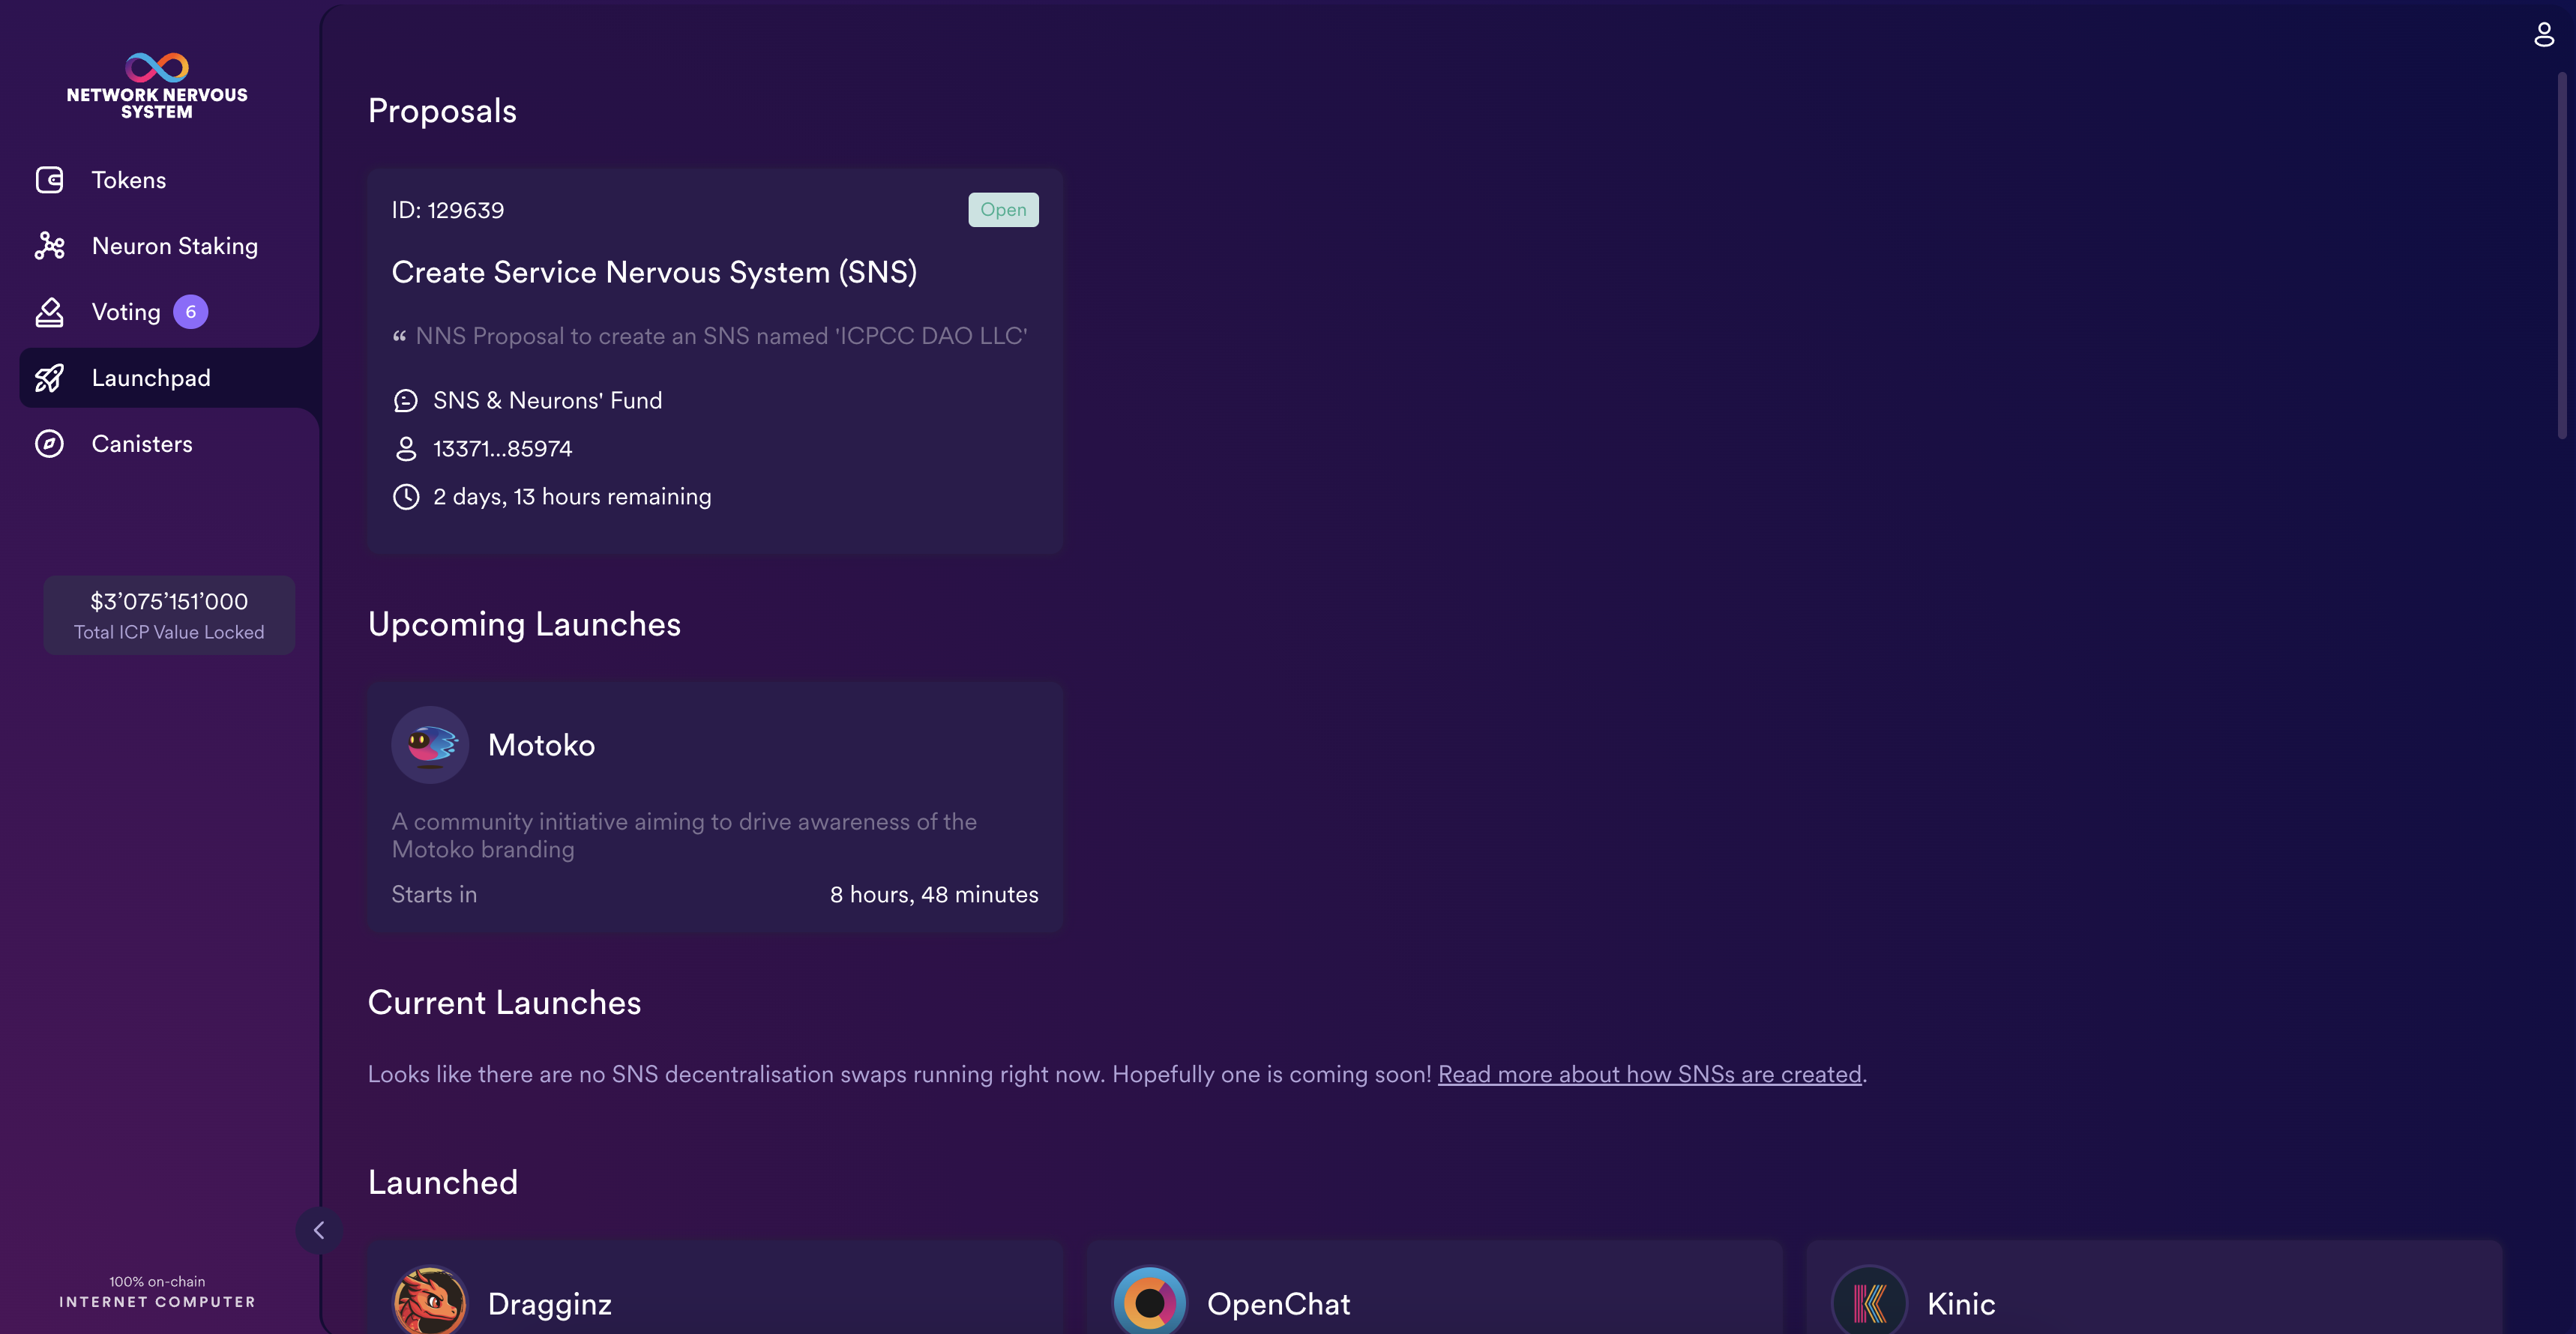Click the Tokens wallet icon in sidebar
Image resolution: width=2576 pixels, height=1334 pixels.
49,180
